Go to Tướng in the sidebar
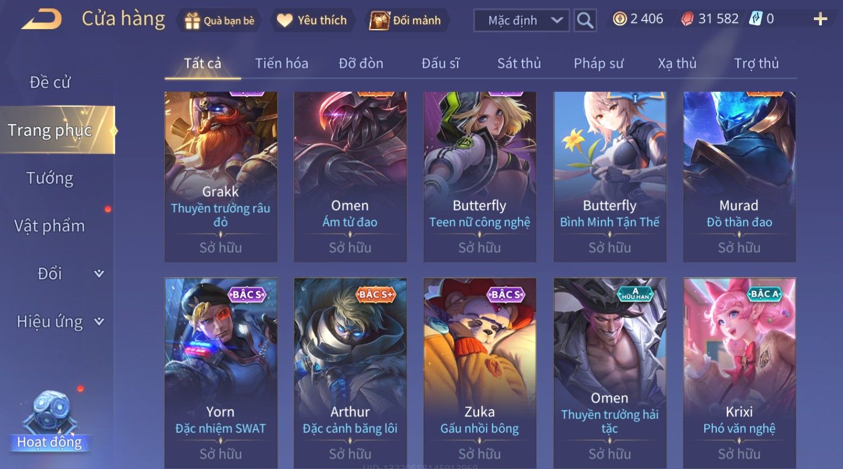Screen dimensions: 843x469 (50, 178)
